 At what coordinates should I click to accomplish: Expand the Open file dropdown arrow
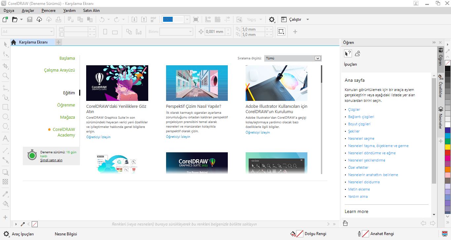[21, 19]
